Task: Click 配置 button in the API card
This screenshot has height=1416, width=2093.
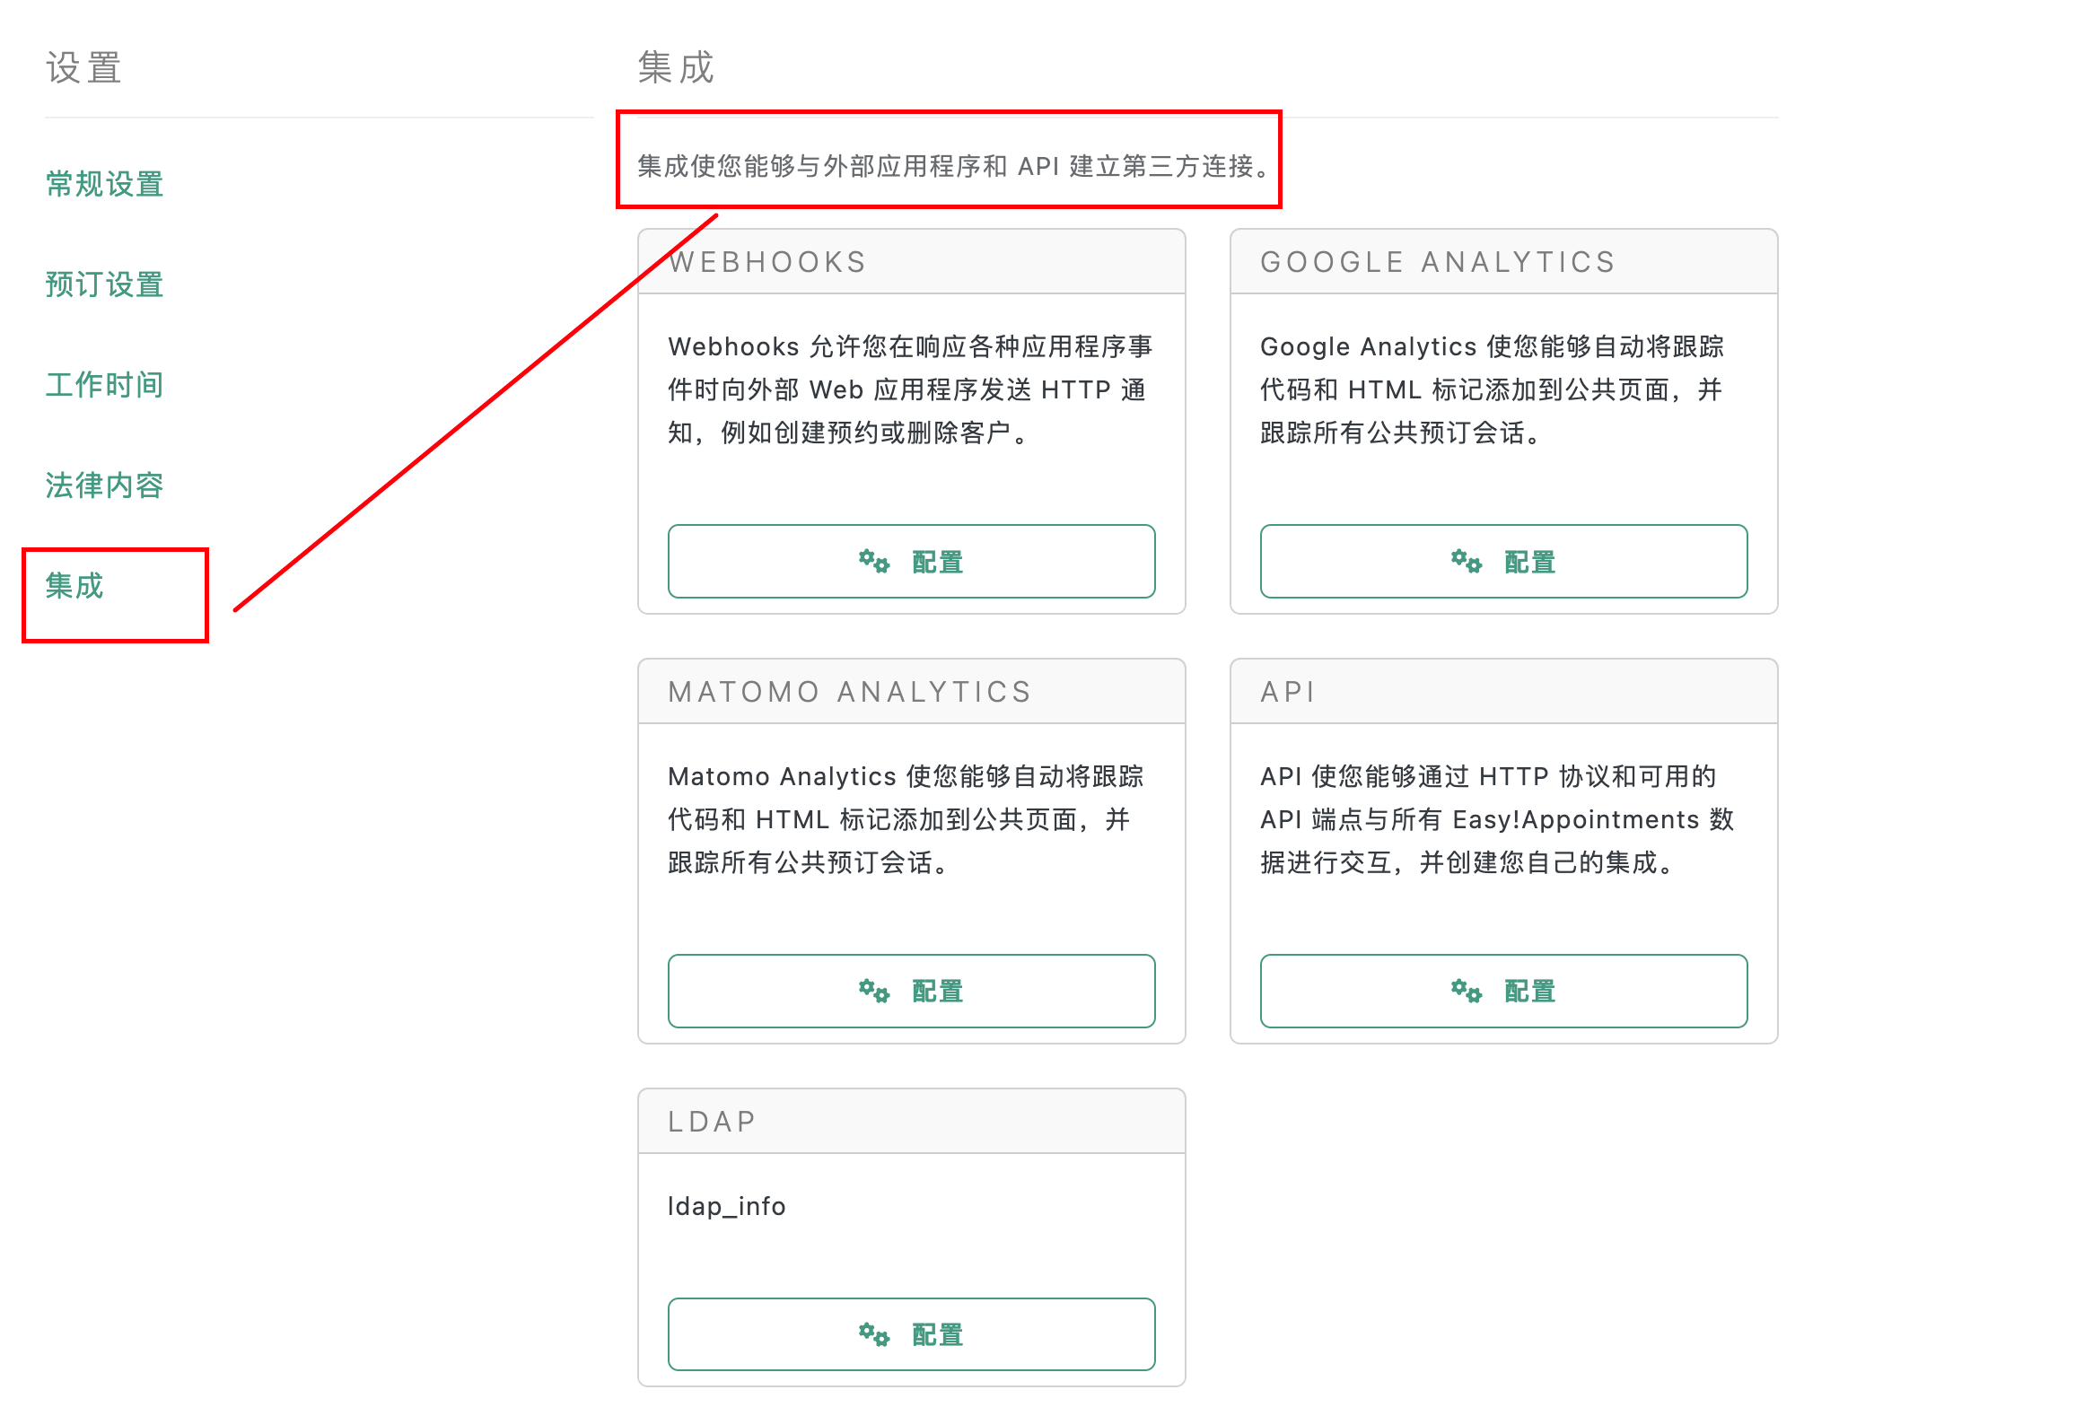Action: (1503, 990)
